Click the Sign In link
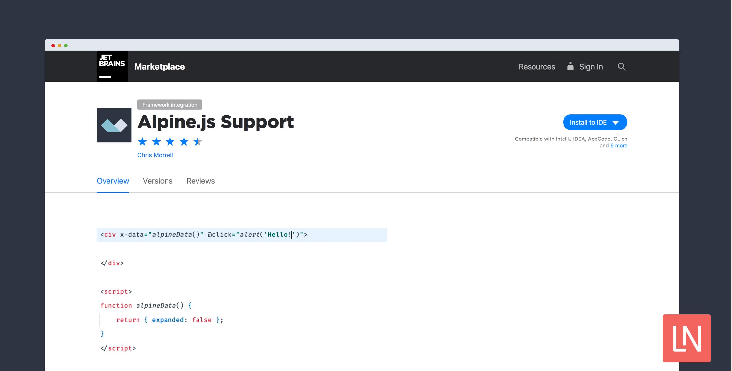Viewport: 732px width, 371px height. 591,67
